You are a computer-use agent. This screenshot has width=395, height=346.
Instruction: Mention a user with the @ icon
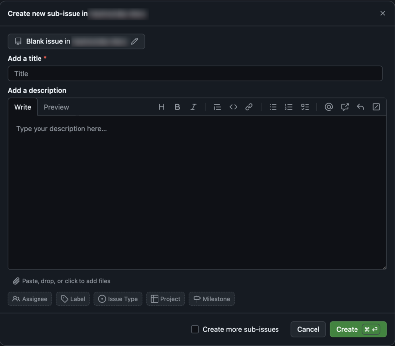328,107
